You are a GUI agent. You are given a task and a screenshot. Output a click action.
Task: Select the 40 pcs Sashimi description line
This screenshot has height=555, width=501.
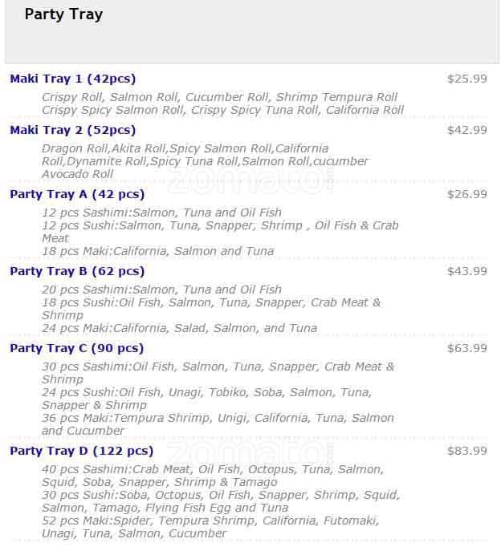(213, 469)
